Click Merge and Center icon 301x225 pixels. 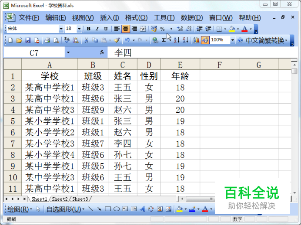coord(143,29)
